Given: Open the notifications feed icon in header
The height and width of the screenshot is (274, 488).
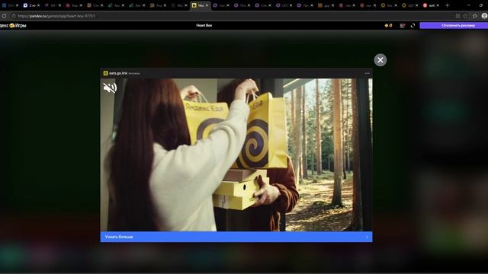Looking at the screenshot, I should pos(402,25).
